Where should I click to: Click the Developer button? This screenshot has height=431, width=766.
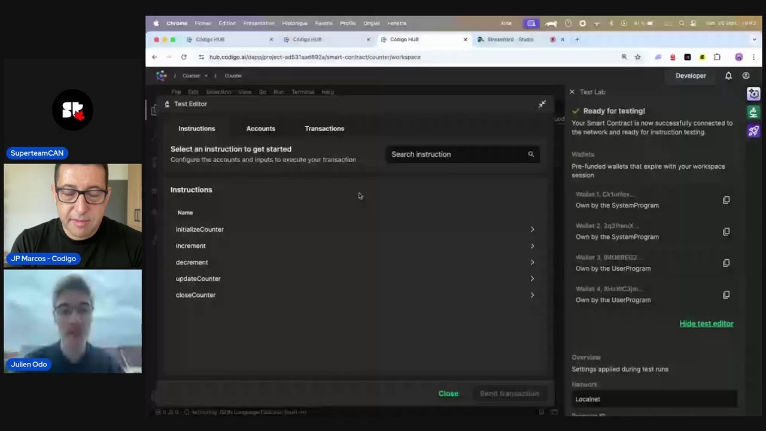coord(691,76)
